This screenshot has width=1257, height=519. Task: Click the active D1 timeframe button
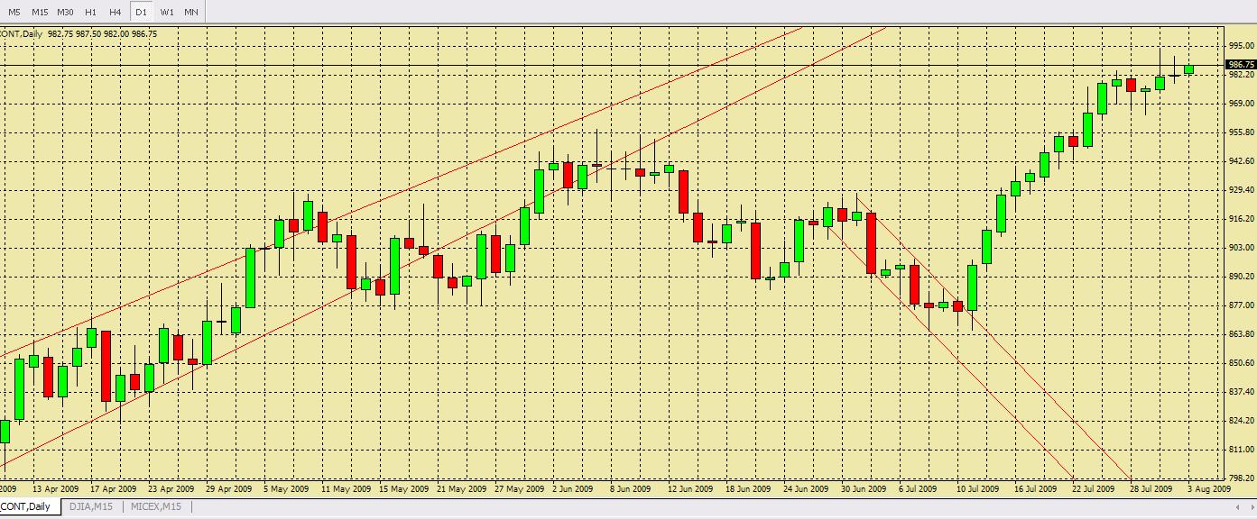pyautogui.click(x=141, y=12)
